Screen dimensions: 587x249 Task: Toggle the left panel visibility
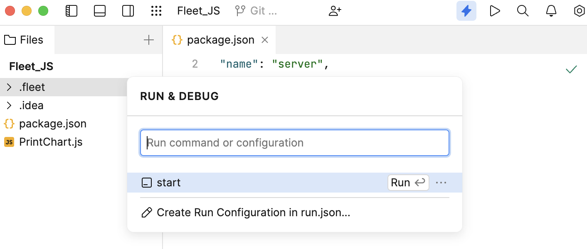(x=72, y=11)
